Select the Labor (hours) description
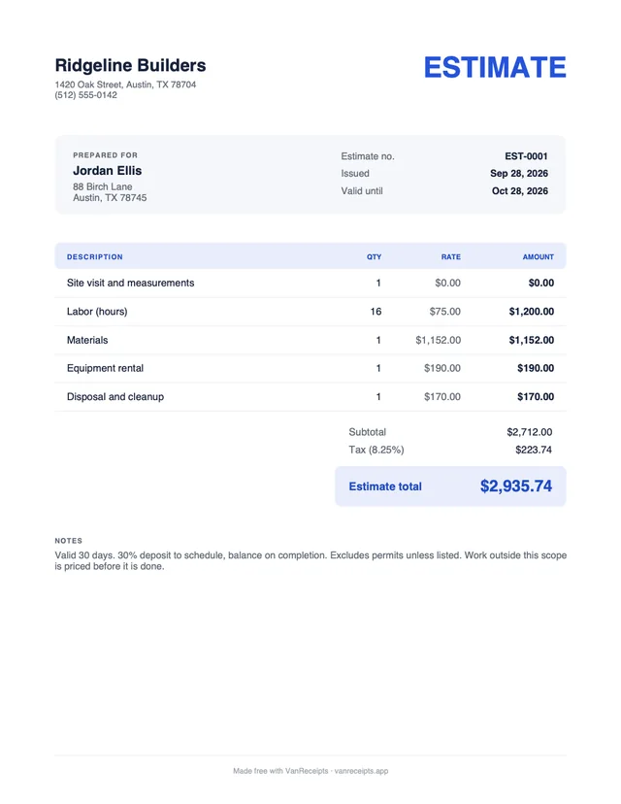This screenshot has height=804, width=621. [x=97, y=312]
